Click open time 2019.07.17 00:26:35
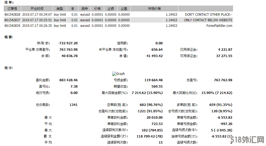 coord(37,26)
